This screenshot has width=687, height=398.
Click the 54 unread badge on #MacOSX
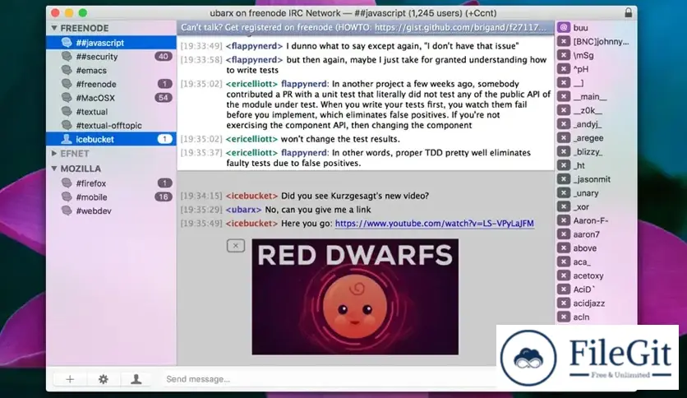point(164,98)
